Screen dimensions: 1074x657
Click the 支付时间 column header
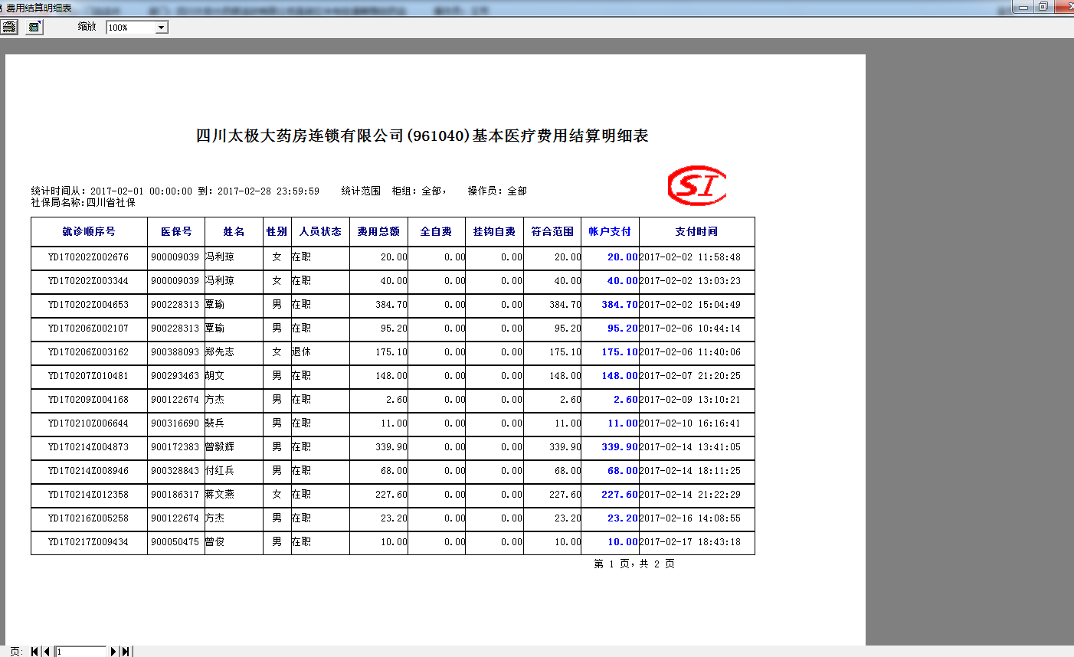click(x=696, y=231)
